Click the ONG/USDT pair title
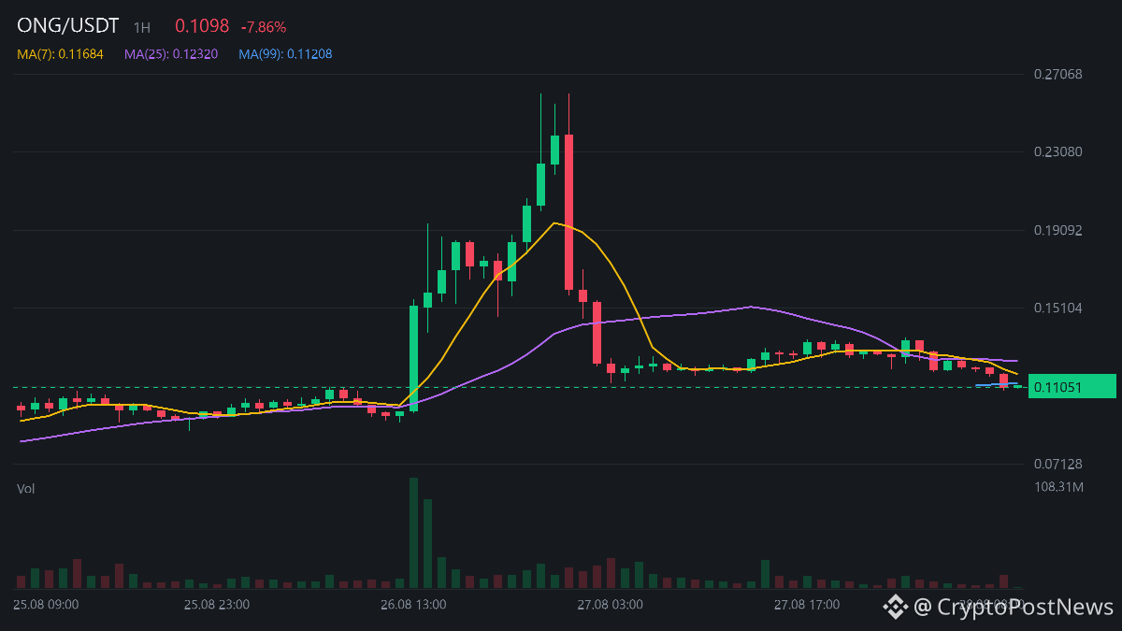 tap(68, 26)
